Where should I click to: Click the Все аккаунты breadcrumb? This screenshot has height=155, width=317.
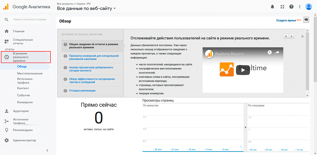tap(65, 4)
